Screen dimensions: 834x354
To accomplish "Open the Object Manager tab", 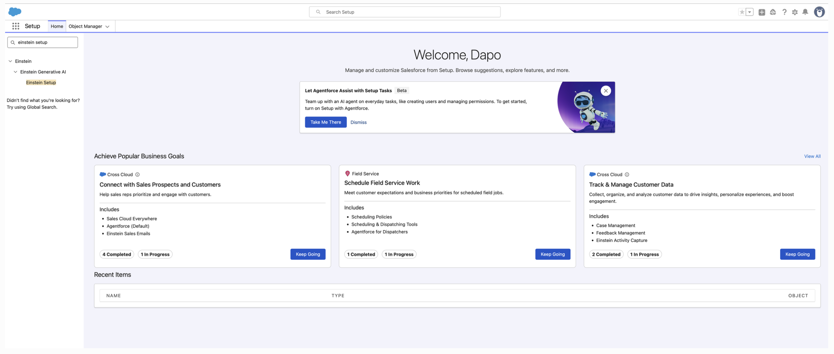I will coord(85,26).
